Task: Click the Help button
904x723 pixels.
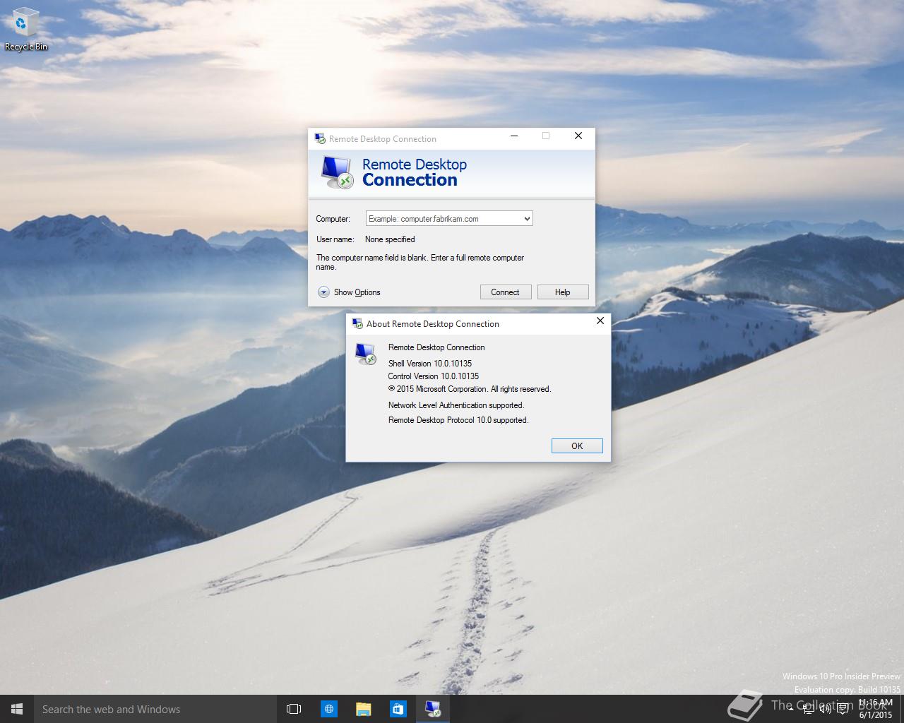Action: [563, 292]
